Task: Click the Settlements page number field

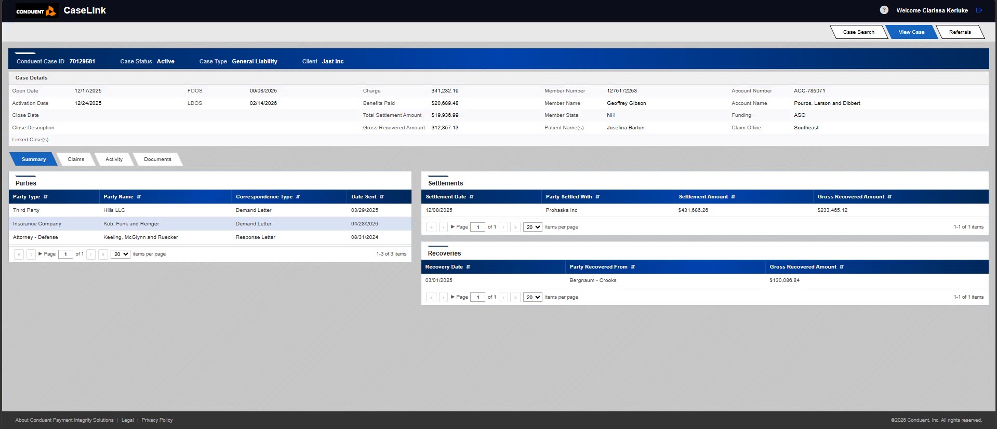Action: tap(477, 227)
